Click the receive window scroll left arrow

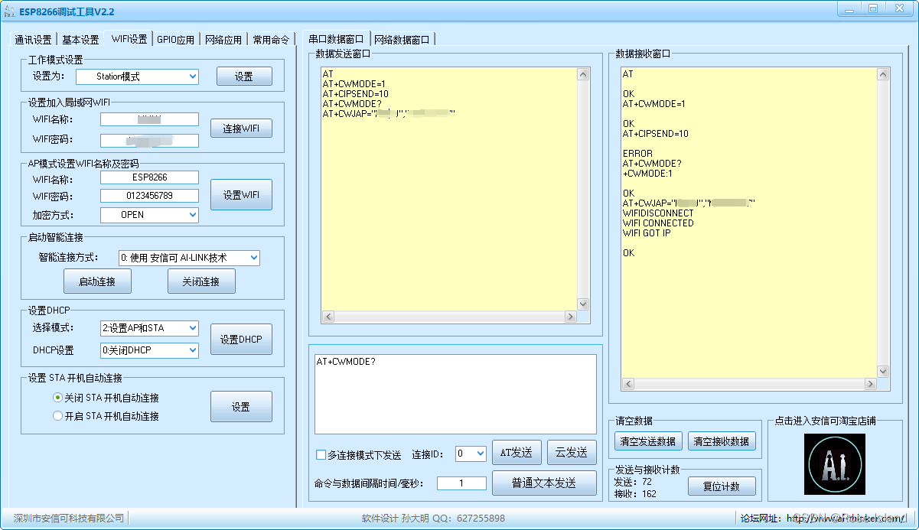628,385
